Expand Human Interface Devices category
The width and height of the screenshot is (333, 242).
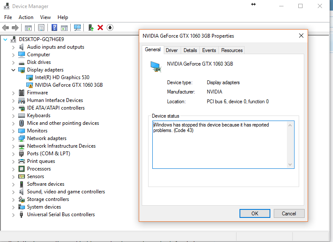[x=13, y=101]
